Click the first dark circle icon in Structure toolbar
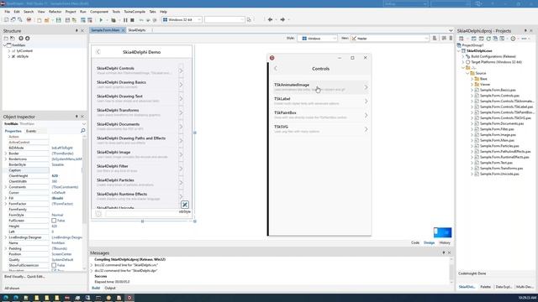This screenshot has height=302, width=538. point(21,39)
